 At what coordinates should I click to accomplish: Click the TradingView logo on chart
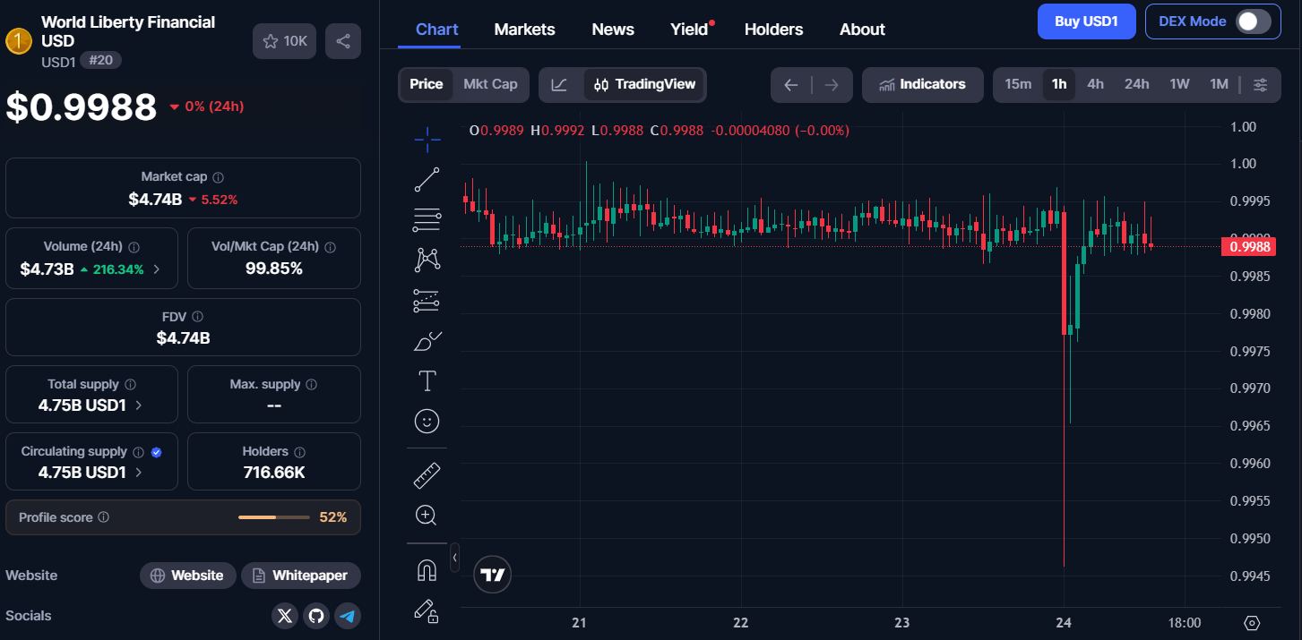(493, 576)
